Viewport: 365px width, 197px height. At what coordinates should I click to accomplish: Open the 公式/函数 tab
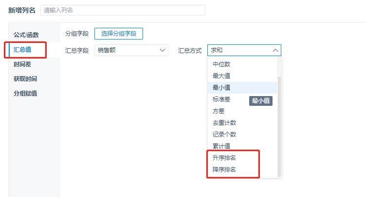26,35
